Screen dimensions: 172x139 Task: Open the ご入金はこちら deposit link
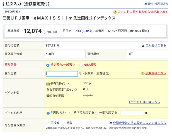click(x=156, y=46)
